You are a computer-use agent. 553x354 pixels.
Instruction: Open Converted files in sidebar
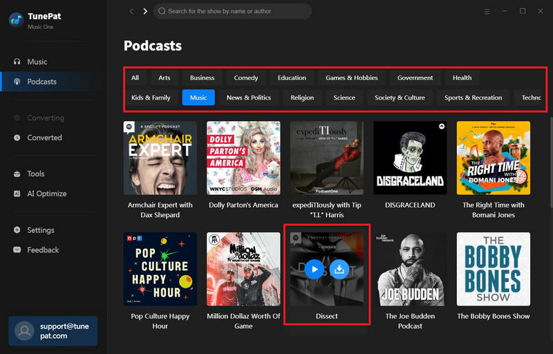[44, 138]
